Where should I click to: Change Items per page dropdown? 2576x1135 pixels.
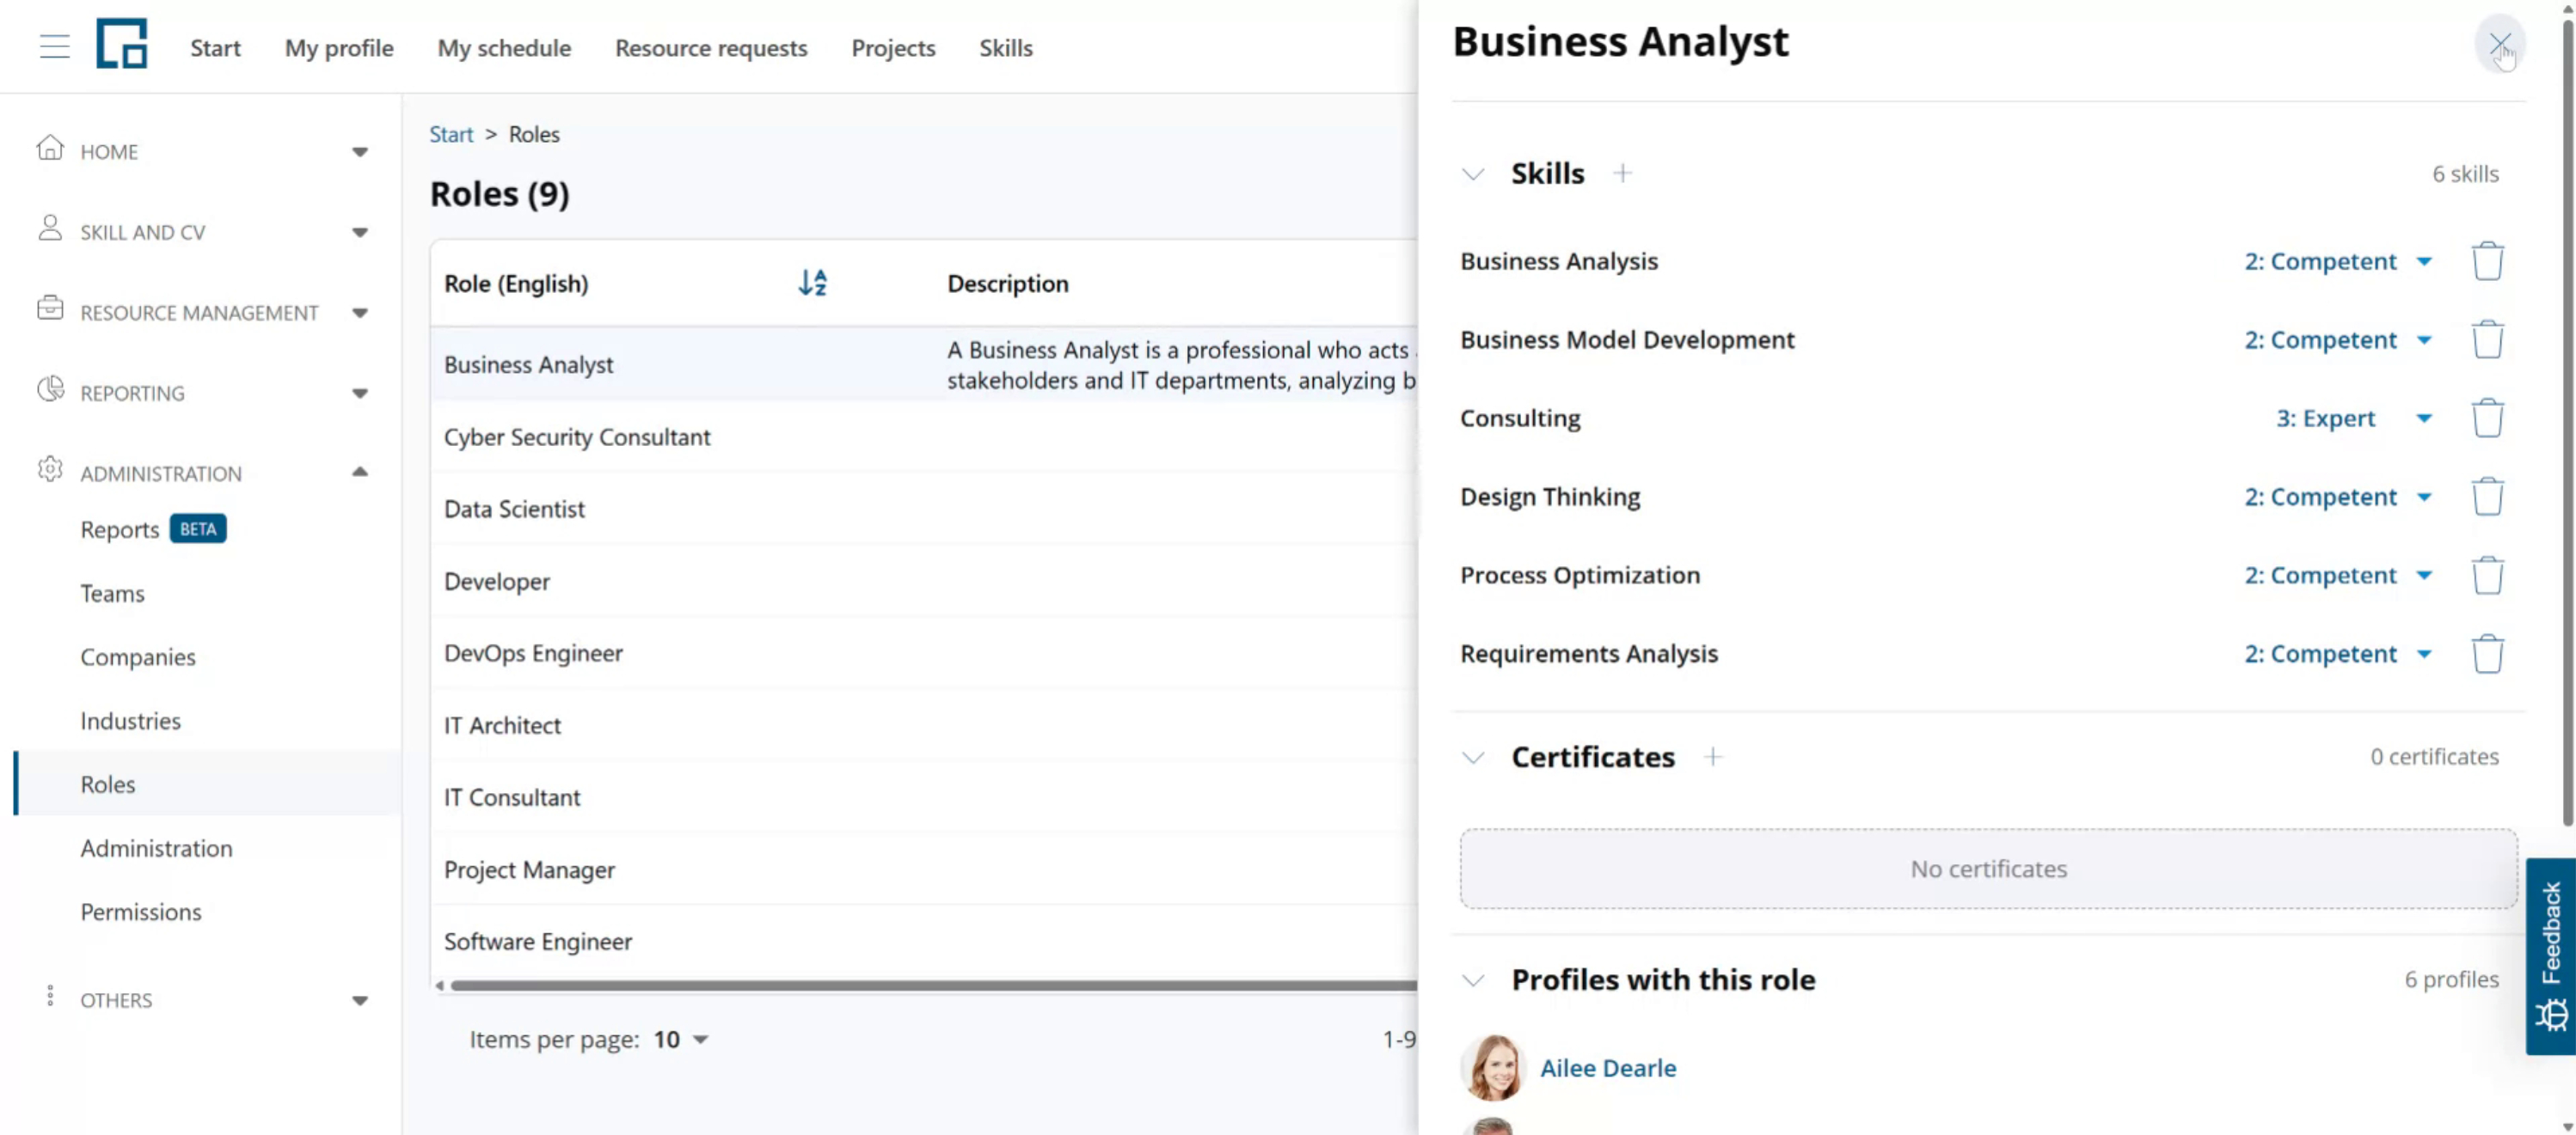[x=680, y=1039]
